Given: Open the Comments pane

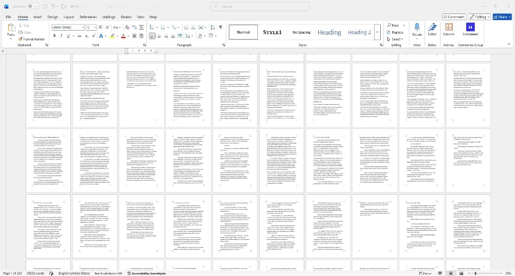Looking at the screenshot, I should (x=454, y=17).
